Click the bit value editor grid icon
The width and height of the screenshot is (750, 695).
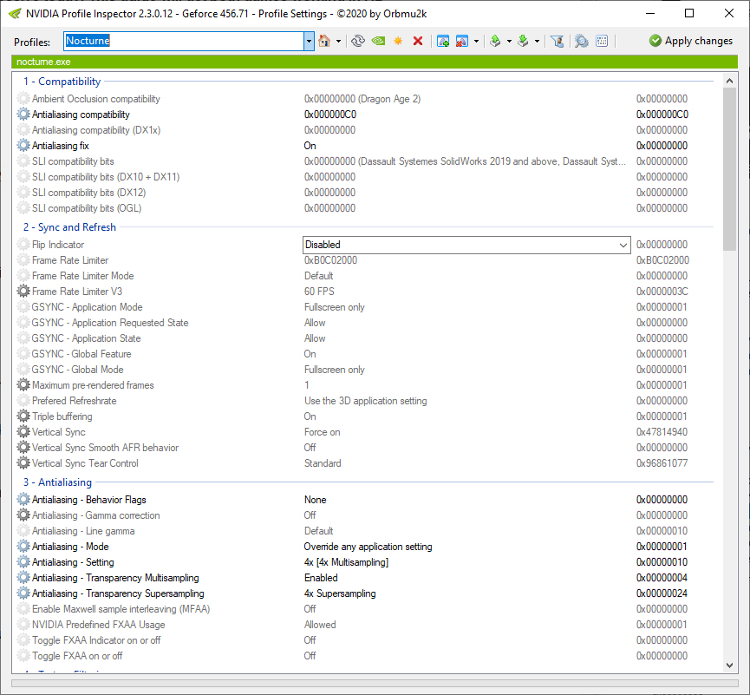point(602,41)
